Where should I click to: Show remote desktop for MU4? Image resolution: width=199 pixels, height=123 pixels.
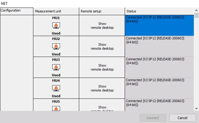coord(102,88)
